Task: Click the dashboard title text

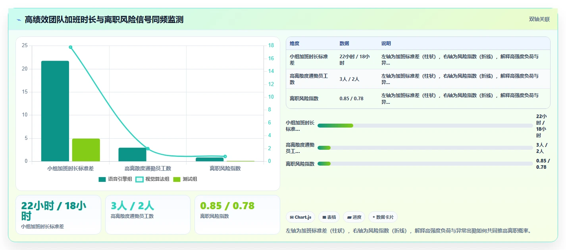Action: pos(104,20)
